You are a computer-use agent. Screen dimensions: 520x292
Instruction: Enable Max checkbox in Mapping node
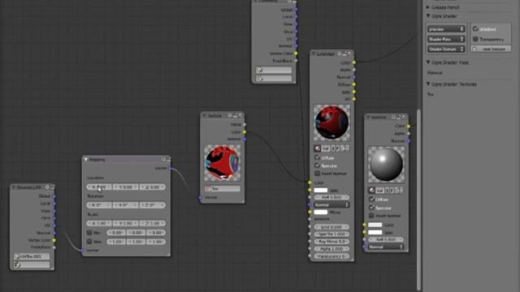(x=89, y=242)
